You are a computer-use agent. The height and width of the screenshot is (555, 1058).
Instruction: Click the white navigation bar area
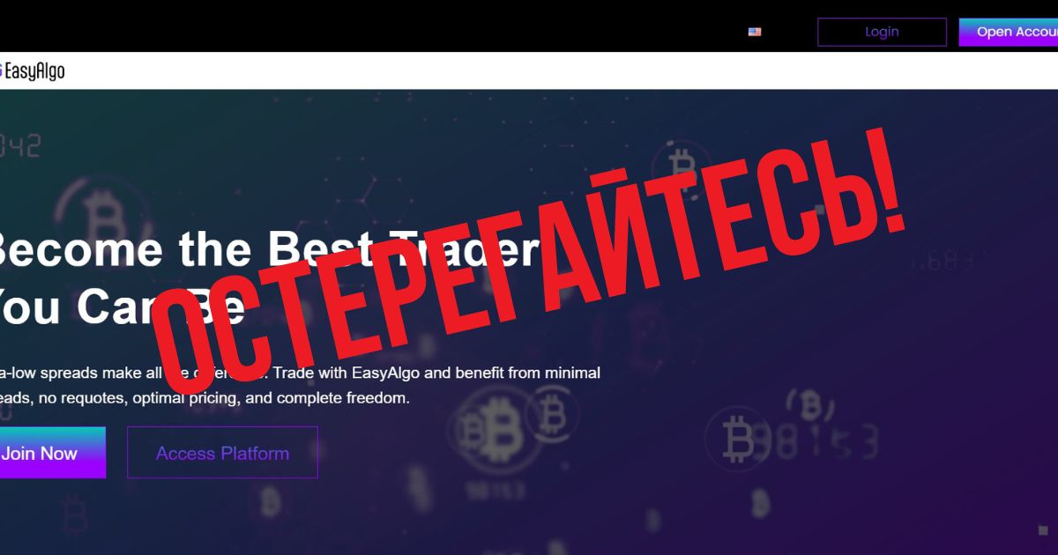(529, 70)
